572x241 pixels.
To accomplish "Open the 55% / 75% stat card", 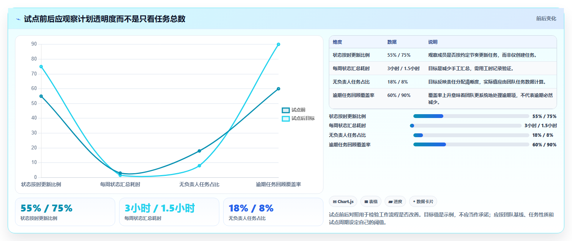I will click(x=65, y=212).
